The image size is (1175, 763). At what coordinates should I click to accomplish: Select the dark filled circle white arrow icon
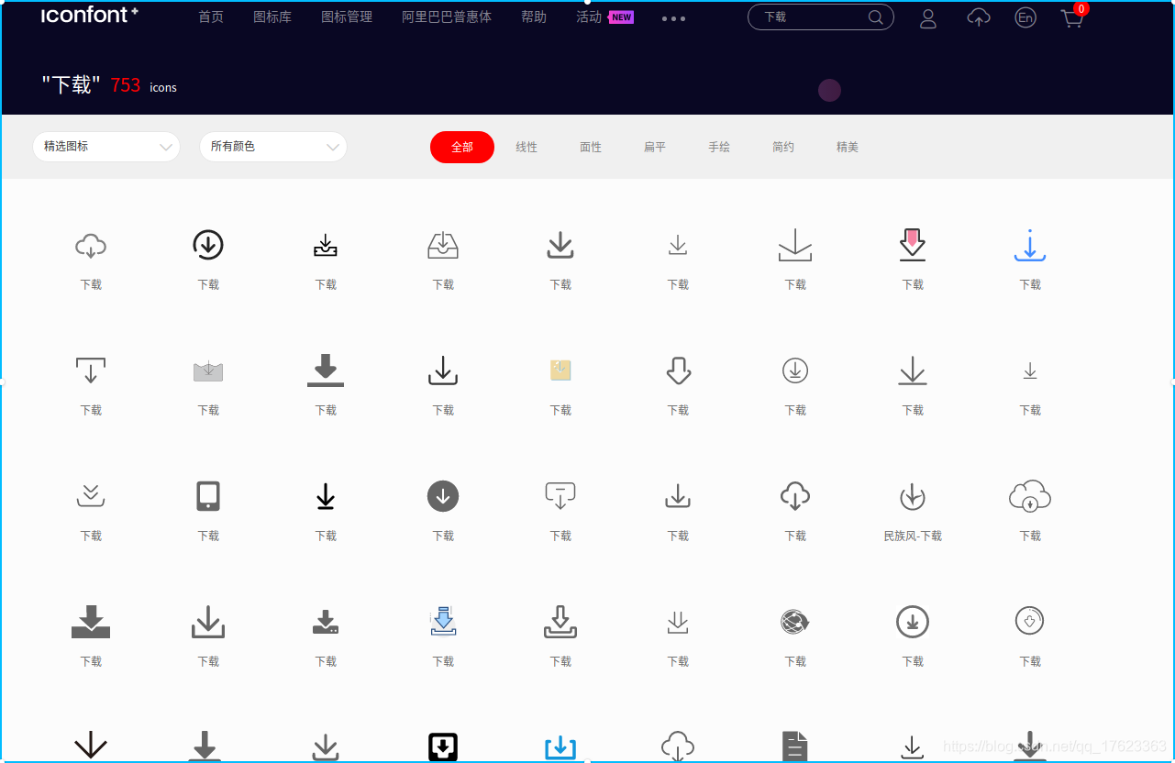tap(443, 496)
